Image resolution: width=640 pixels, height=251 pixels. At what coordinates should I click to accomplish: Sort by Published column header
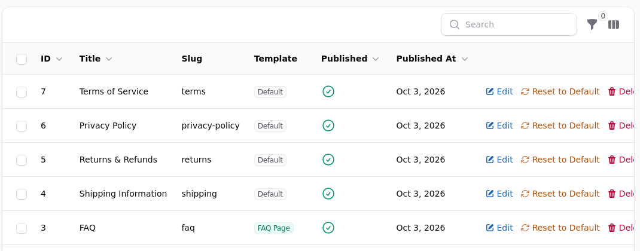[350, 59]
